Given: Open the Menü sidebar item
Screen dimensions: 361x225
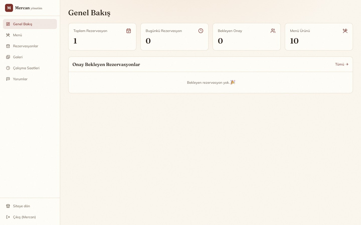Looking at the screenshot, I should [x=30, y=35].
